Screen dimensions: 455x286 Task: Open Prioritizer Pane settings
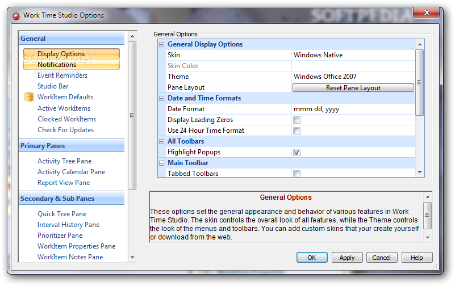(x=60, y=235)
